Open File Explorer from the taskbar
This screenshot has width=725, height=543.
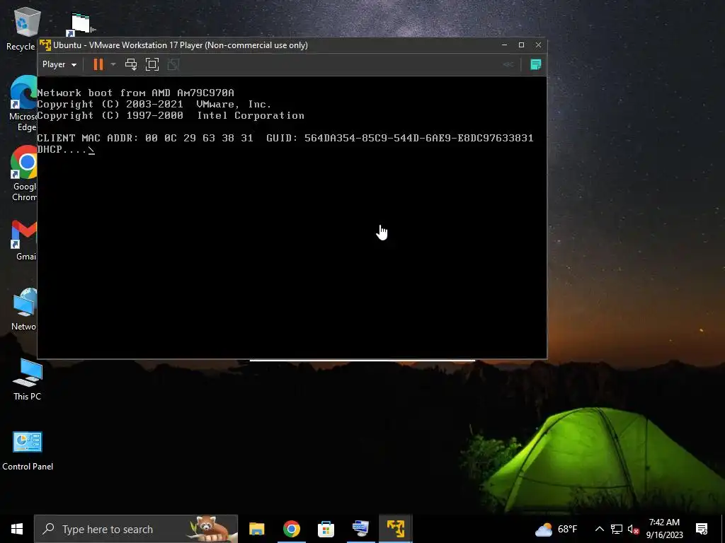[256, 529]
